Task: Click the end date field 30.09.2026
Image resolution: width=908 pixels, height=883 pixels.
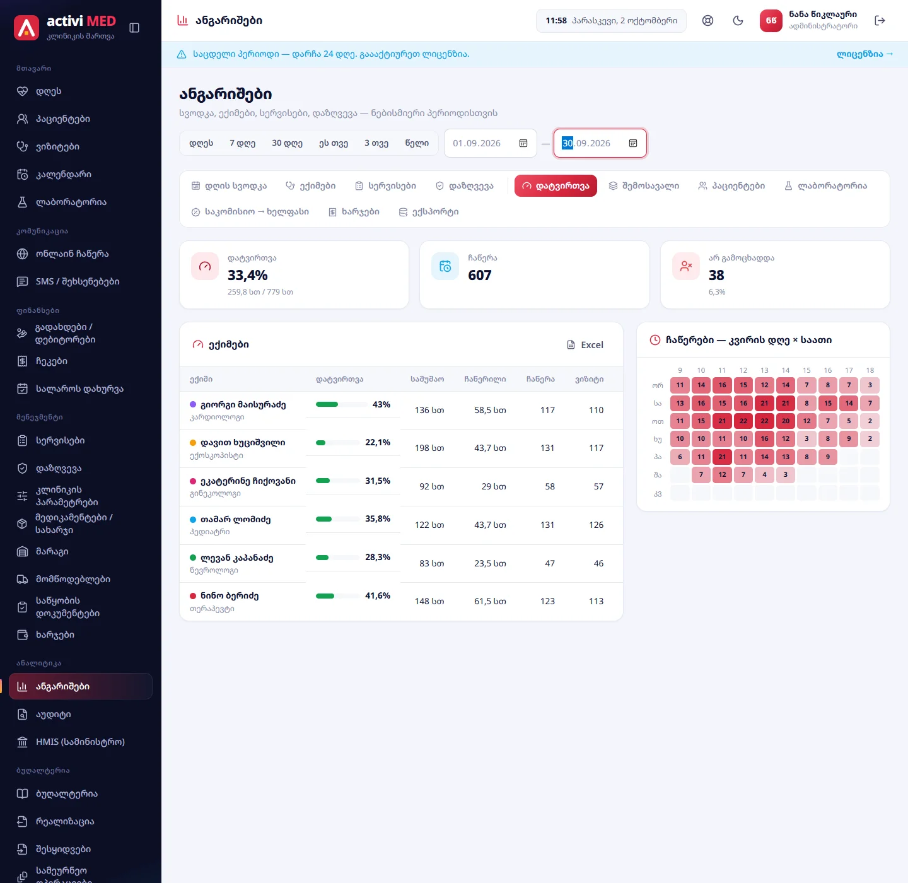Action: [600, 143]
